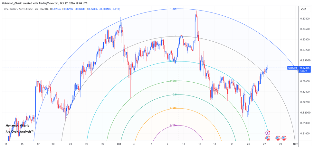Click the purple lightning event icon
314x148 pixels.
click(x=268, y=133)
